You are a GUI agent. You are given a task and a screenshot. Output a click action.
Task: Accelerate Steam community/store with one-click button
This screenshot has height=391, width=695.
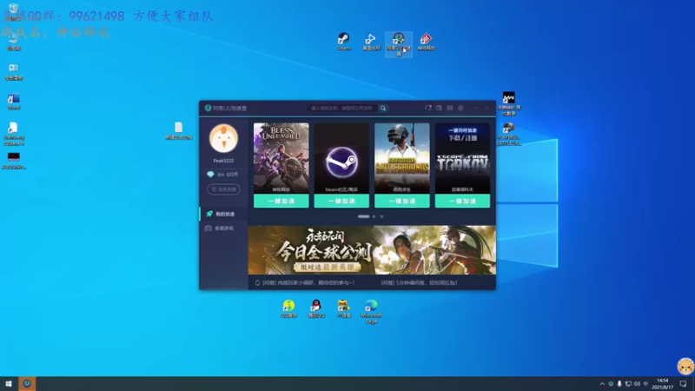tap(341, 201)
